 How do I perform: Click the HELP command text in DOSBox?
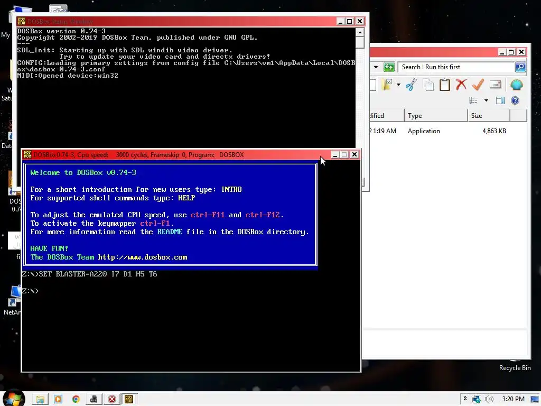186,198
